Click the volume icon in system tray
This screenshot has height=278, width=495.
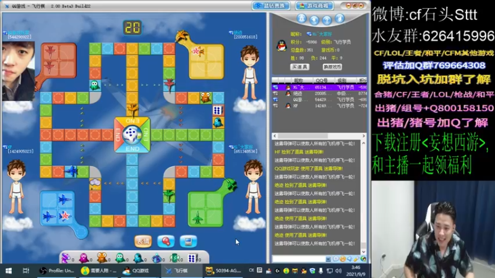point(338,271)
